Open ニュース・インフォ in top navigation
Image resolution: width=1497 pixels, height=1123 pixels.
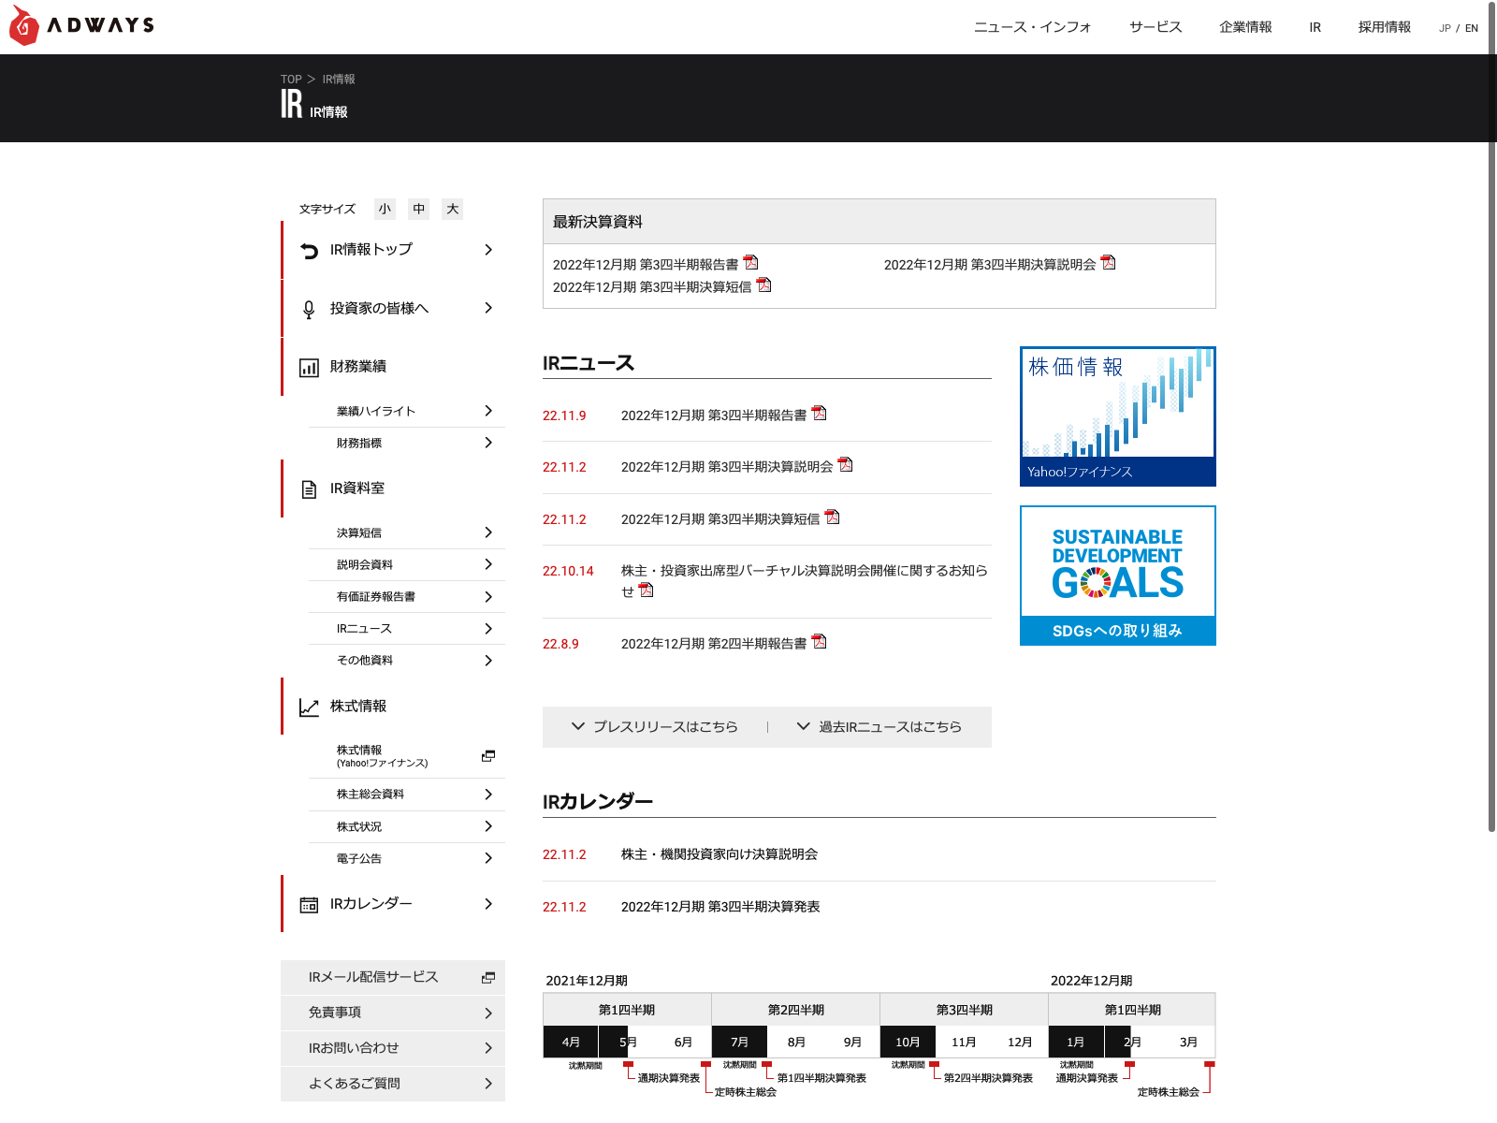(x=1032, y=27)
